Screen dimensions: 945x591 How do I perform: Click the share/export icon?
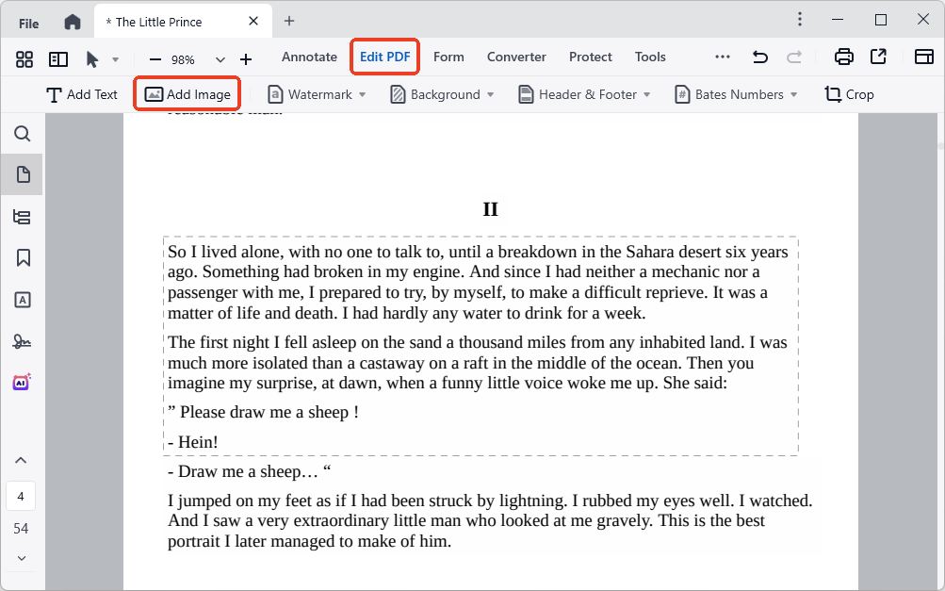click(x=878, y=57)
